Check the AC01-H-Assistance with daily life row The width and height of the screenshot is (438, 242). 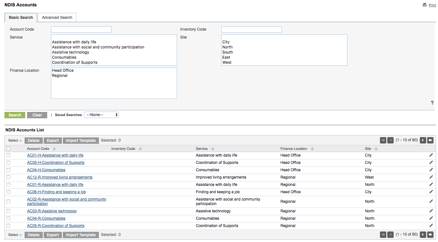click(x=8, y=155)
